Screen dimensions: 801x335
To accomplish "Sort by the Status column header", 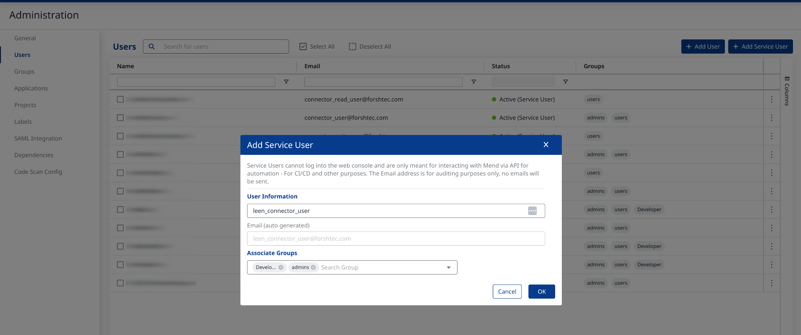I will (501, 66).
